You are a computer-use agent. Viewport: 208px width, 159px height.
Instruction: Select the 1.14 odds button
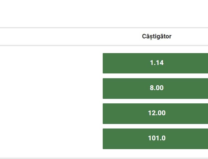click(x=155, y=63)
